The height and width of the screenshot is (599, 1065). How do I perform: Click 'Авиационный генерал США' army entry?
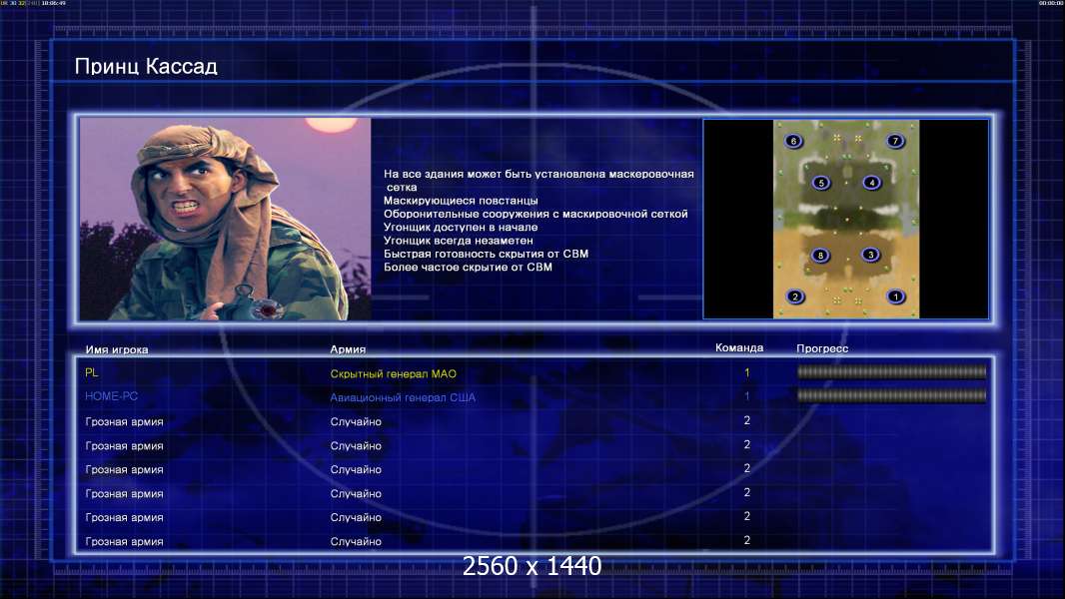[403, 397]
